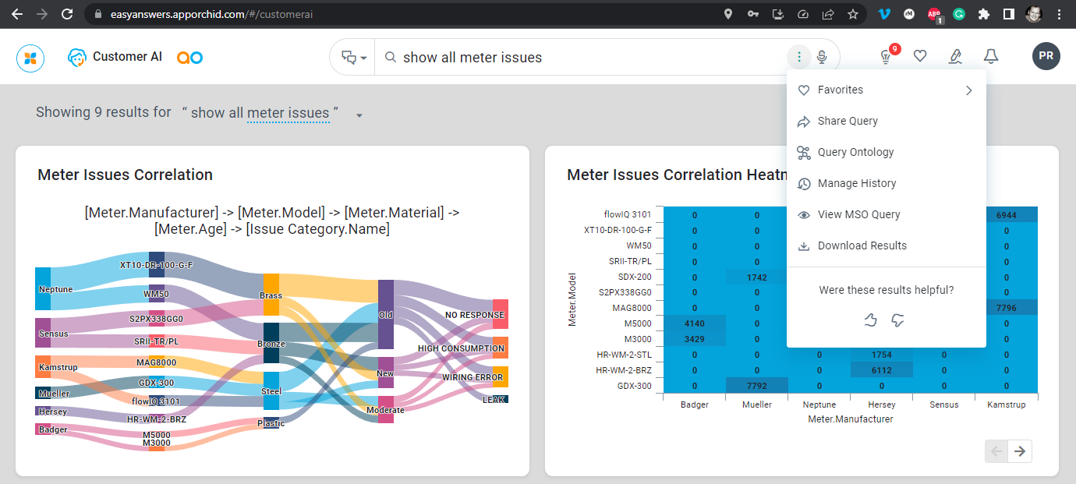Open the lightbulb insights icon with badge
Screen dimensions: 1076x484
[x=886, y=57]
